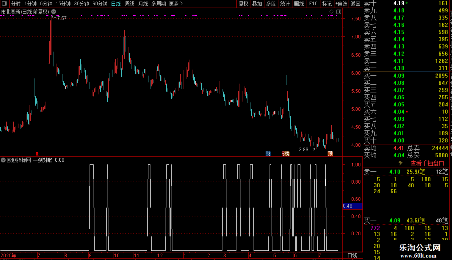Open the 多周期 multi-period tab
The height and width of the screenshot is (260, 452).
tap(158, 4)
